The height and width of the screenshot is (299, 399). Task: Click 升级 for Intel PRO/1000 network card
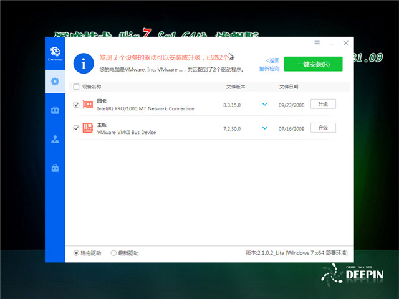pyautogui.click(x=323, y=104)
